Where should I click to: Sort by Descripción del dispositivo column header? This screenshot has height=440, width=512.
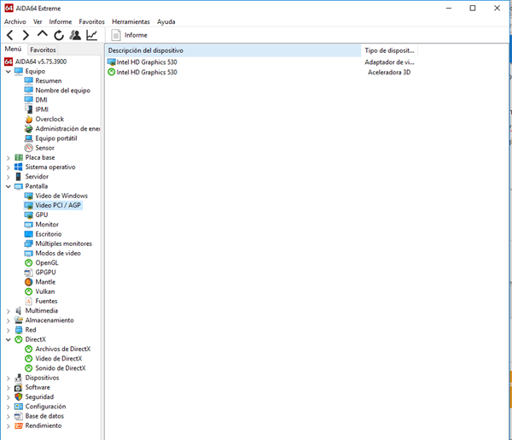pyautogui.click(x=233, y=50)
